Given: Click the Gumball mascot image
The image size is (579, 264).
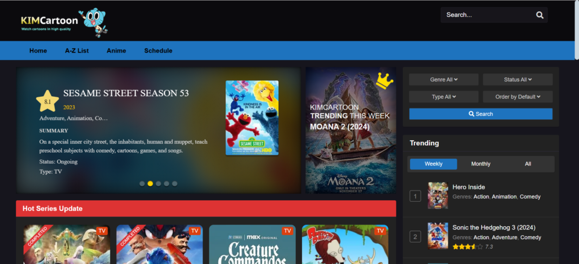Looking at the screenshot, I should [x=94, y=23].
